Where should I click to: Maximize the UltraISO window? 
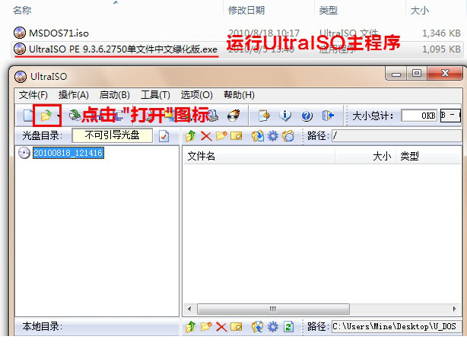[417, 73]
